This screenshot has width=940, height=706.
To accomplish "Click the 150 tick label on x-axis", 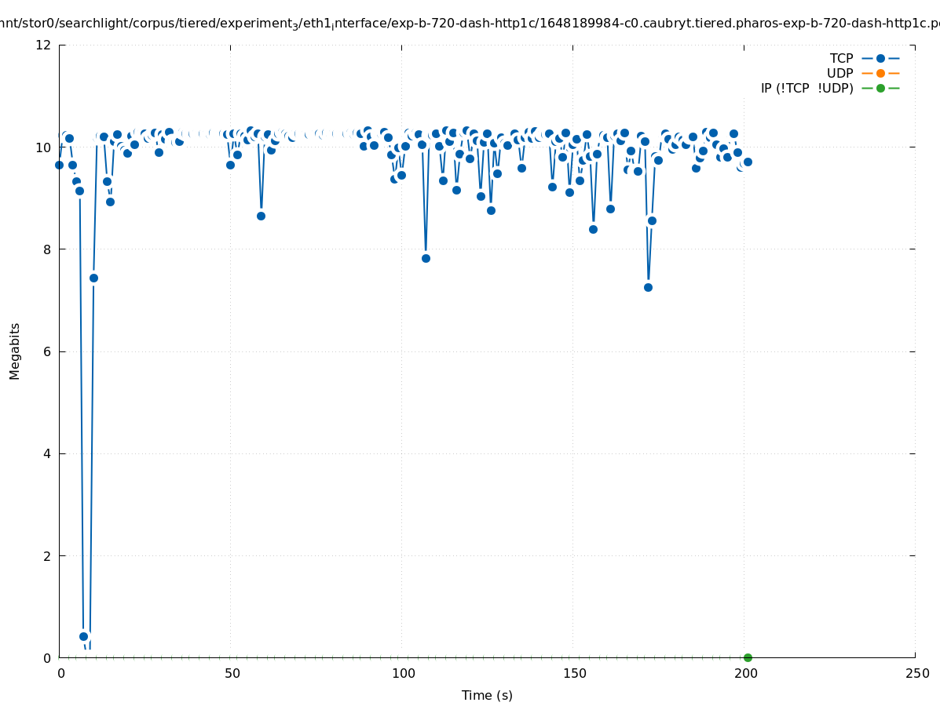I will 573,673.
